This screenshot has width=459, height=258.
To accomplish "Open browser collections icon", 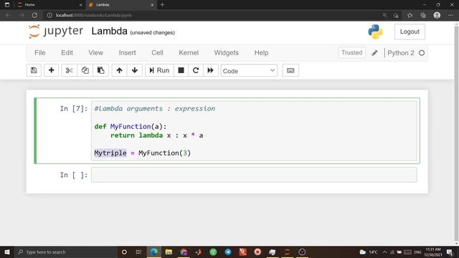I will (423, 15).
